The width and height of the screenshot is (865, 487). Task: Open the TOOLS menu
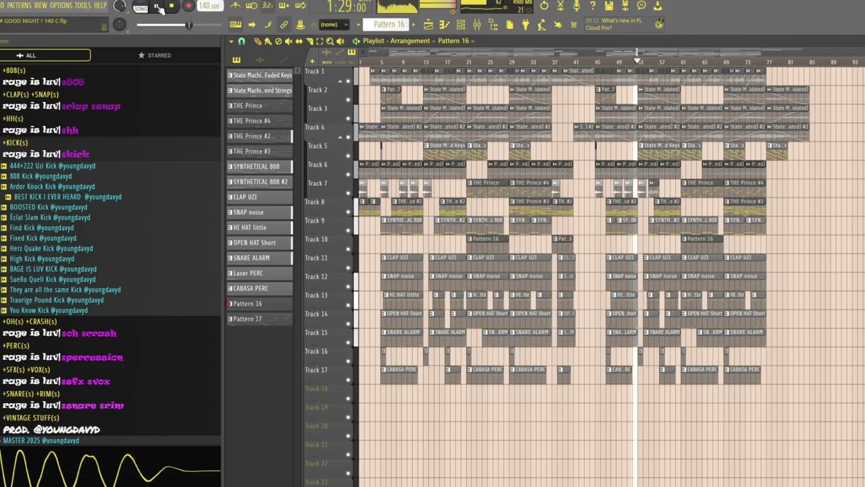click(x=82, y=5)
